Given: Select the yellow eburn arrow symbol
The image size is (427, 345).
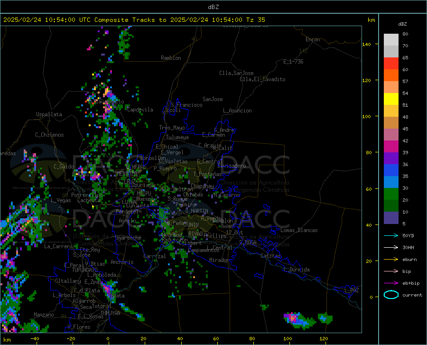Looking at the screenshot, I should click(391, 259).
